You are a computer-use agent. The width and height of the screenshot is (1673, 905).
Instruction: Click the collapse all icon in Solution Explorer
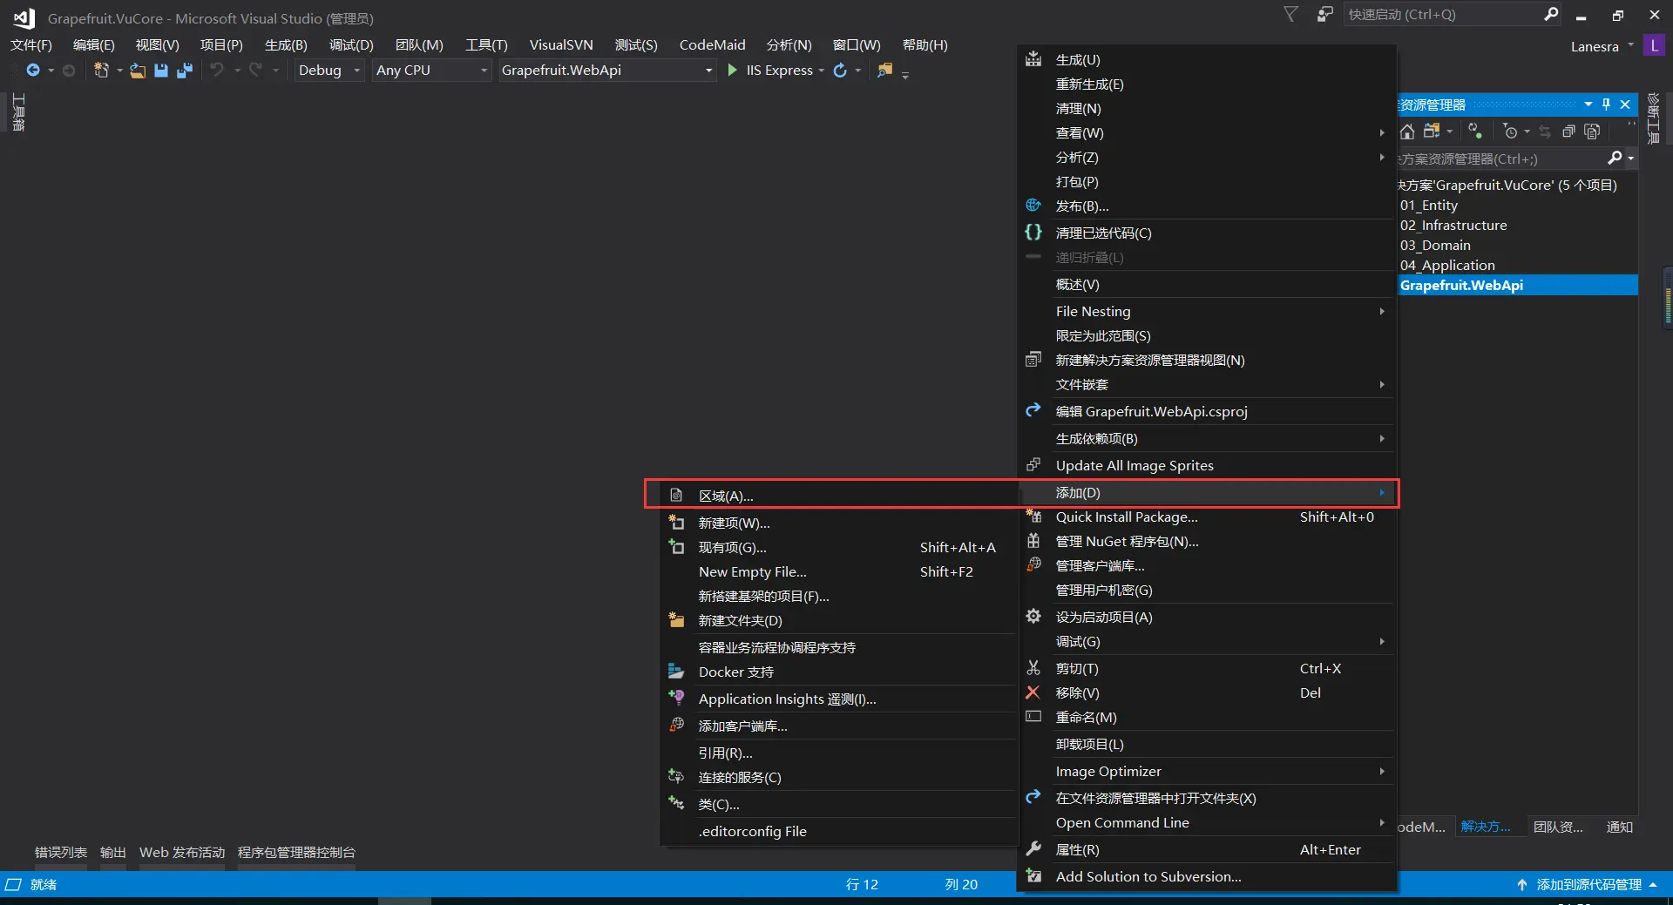tap(1568, 132)
